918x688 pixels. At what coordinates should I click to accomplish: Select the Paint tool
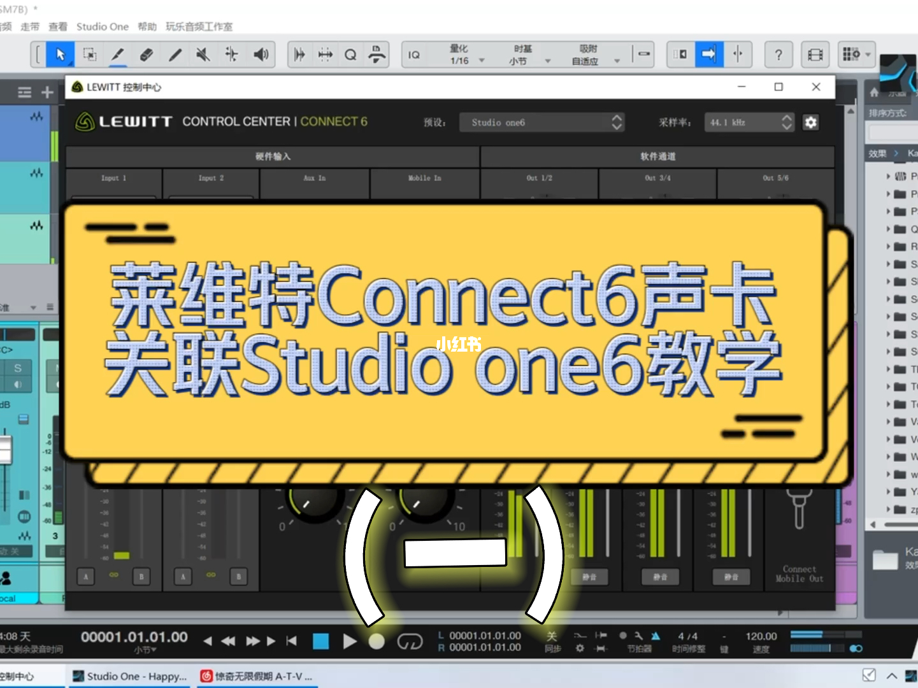point(175,55)
